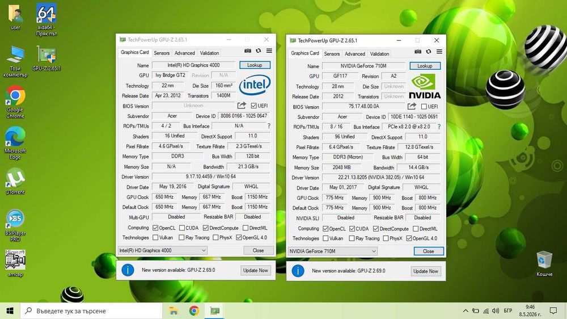Take screenshot with camera icon in NVIDIA GPU-Z window
This screenshot has width=567, height=319.
pos(418,52)
